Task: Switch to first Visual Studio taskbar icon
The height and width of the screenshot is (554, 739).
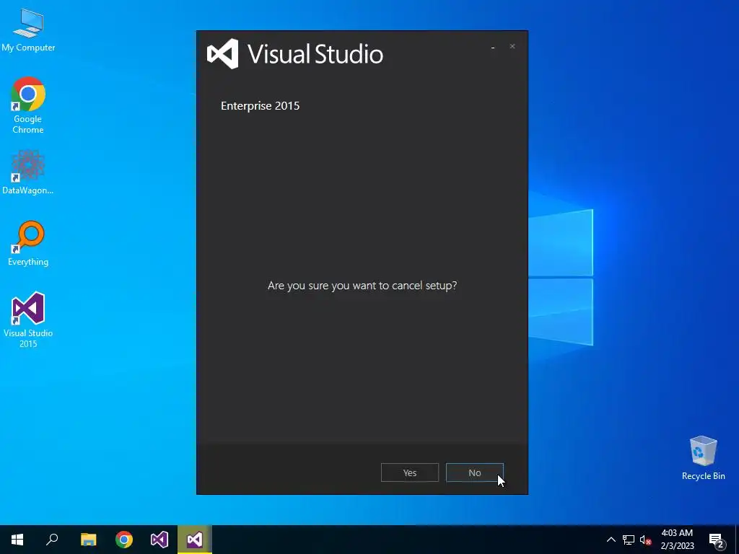Action: (159, 540)
